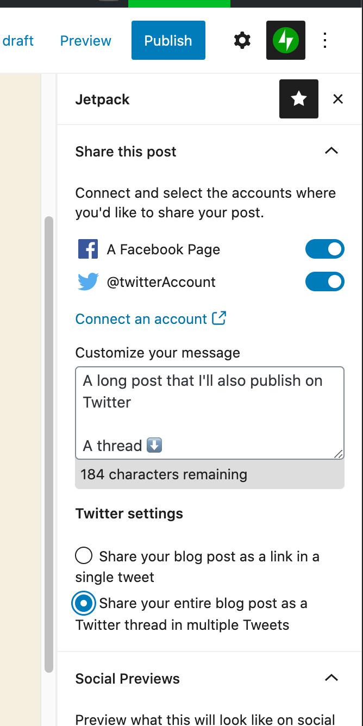Turn off sharing to @twitterAccount
Screen dimensions: 363x726
[324, 281]
